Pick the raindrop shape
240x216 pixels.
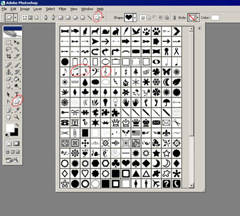pos(85,82)
